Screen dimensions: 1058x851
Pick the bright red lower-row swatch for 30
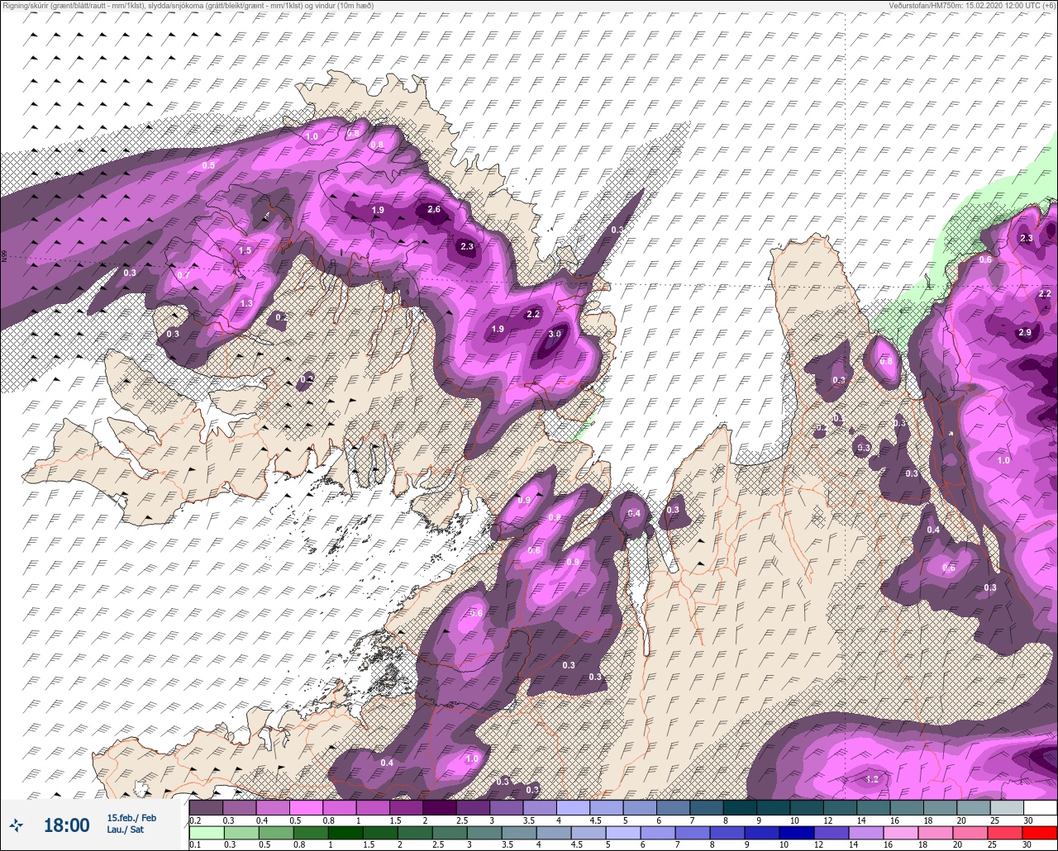1041,833
